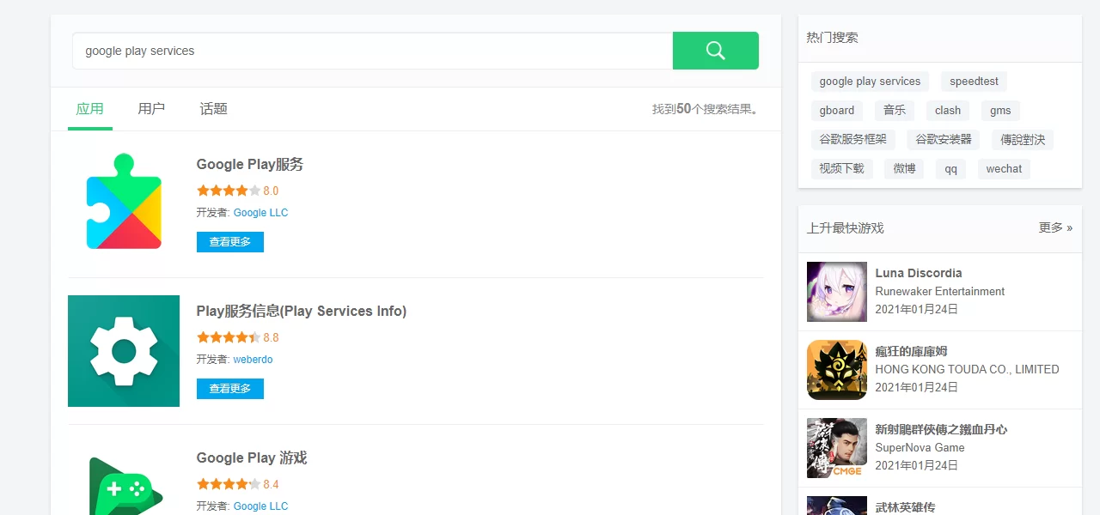
Task: Click the 8.0 star rating of Google Play服务
Action: pyautogui.click(x=238, y=191)
